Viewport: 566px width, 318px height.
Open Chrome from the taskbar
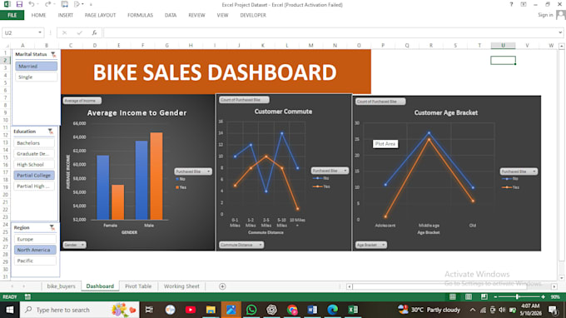[292, 310]
